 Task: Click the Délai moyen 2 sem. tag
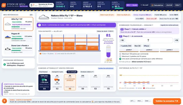pyautogui.click(x=107, y=15)
